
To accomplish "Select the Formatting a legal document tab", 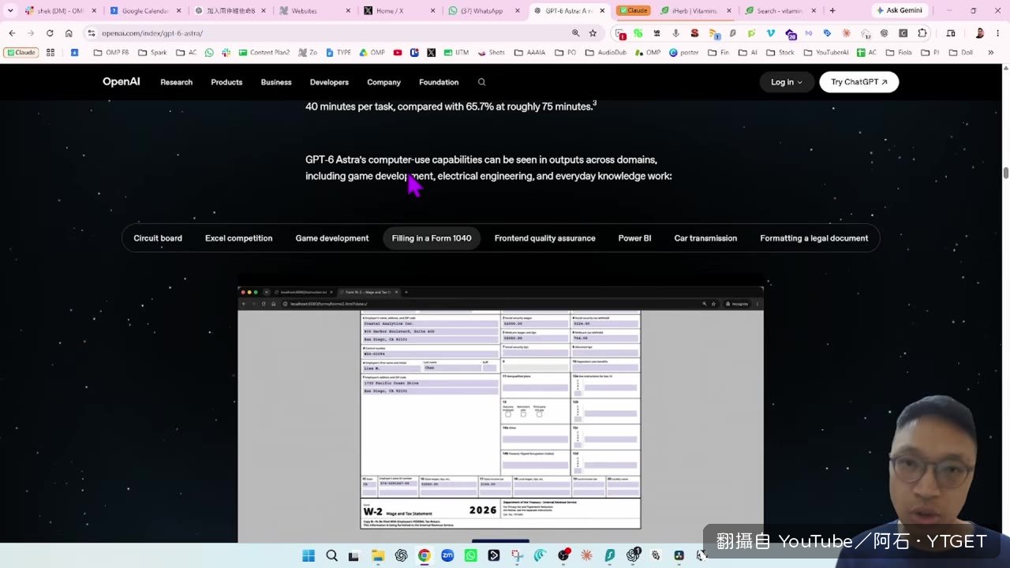I will (814, 238).
